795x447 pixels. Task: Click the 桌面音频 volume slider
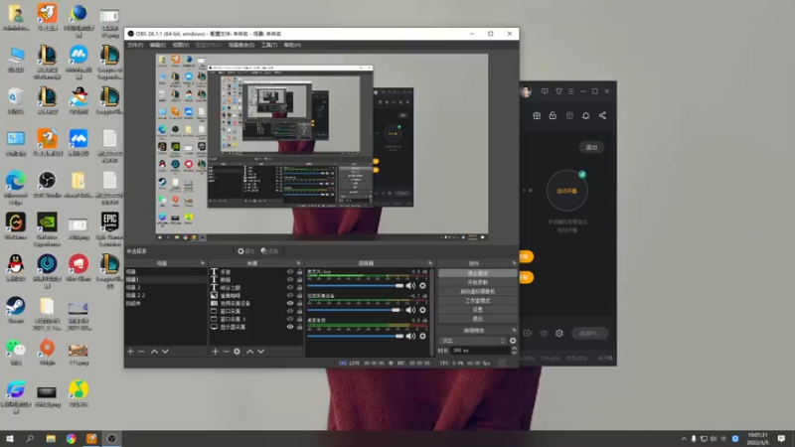click(x=356, y=336)
